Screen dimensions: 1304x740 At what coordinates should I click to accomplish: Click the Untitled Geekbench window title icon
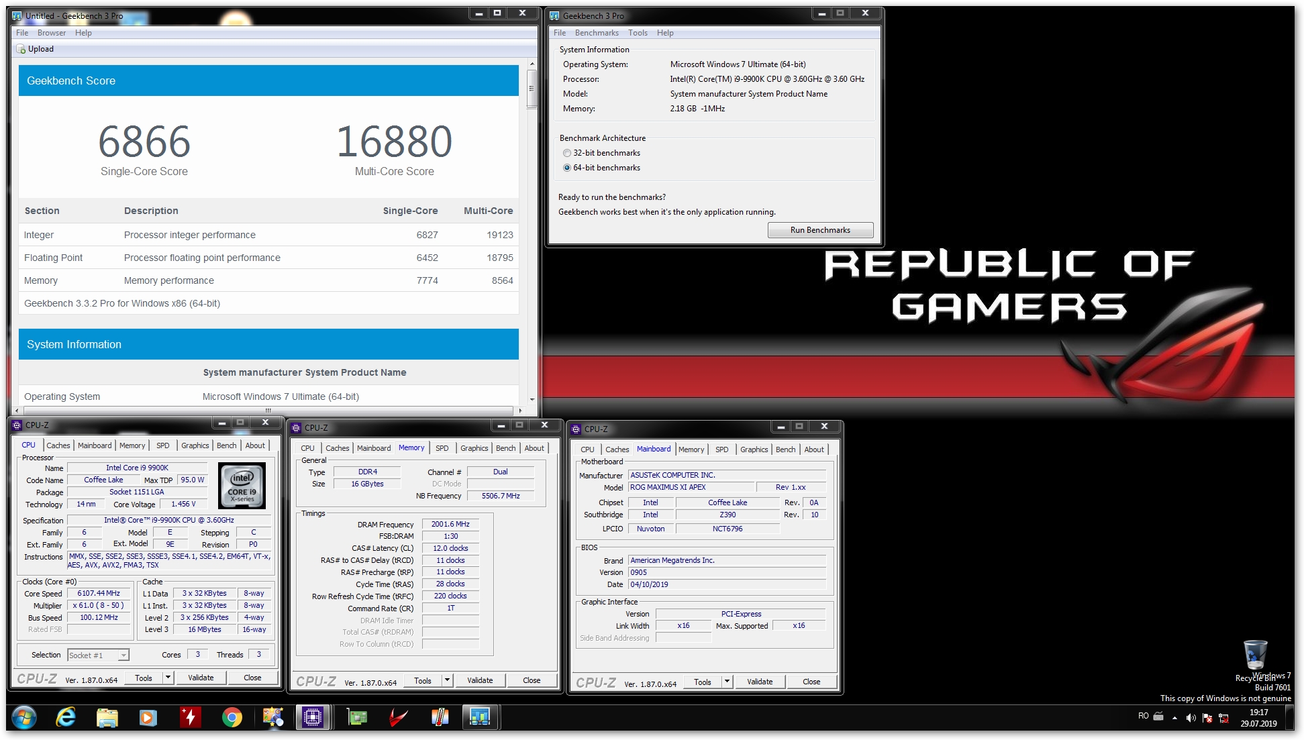pos(17,15)
